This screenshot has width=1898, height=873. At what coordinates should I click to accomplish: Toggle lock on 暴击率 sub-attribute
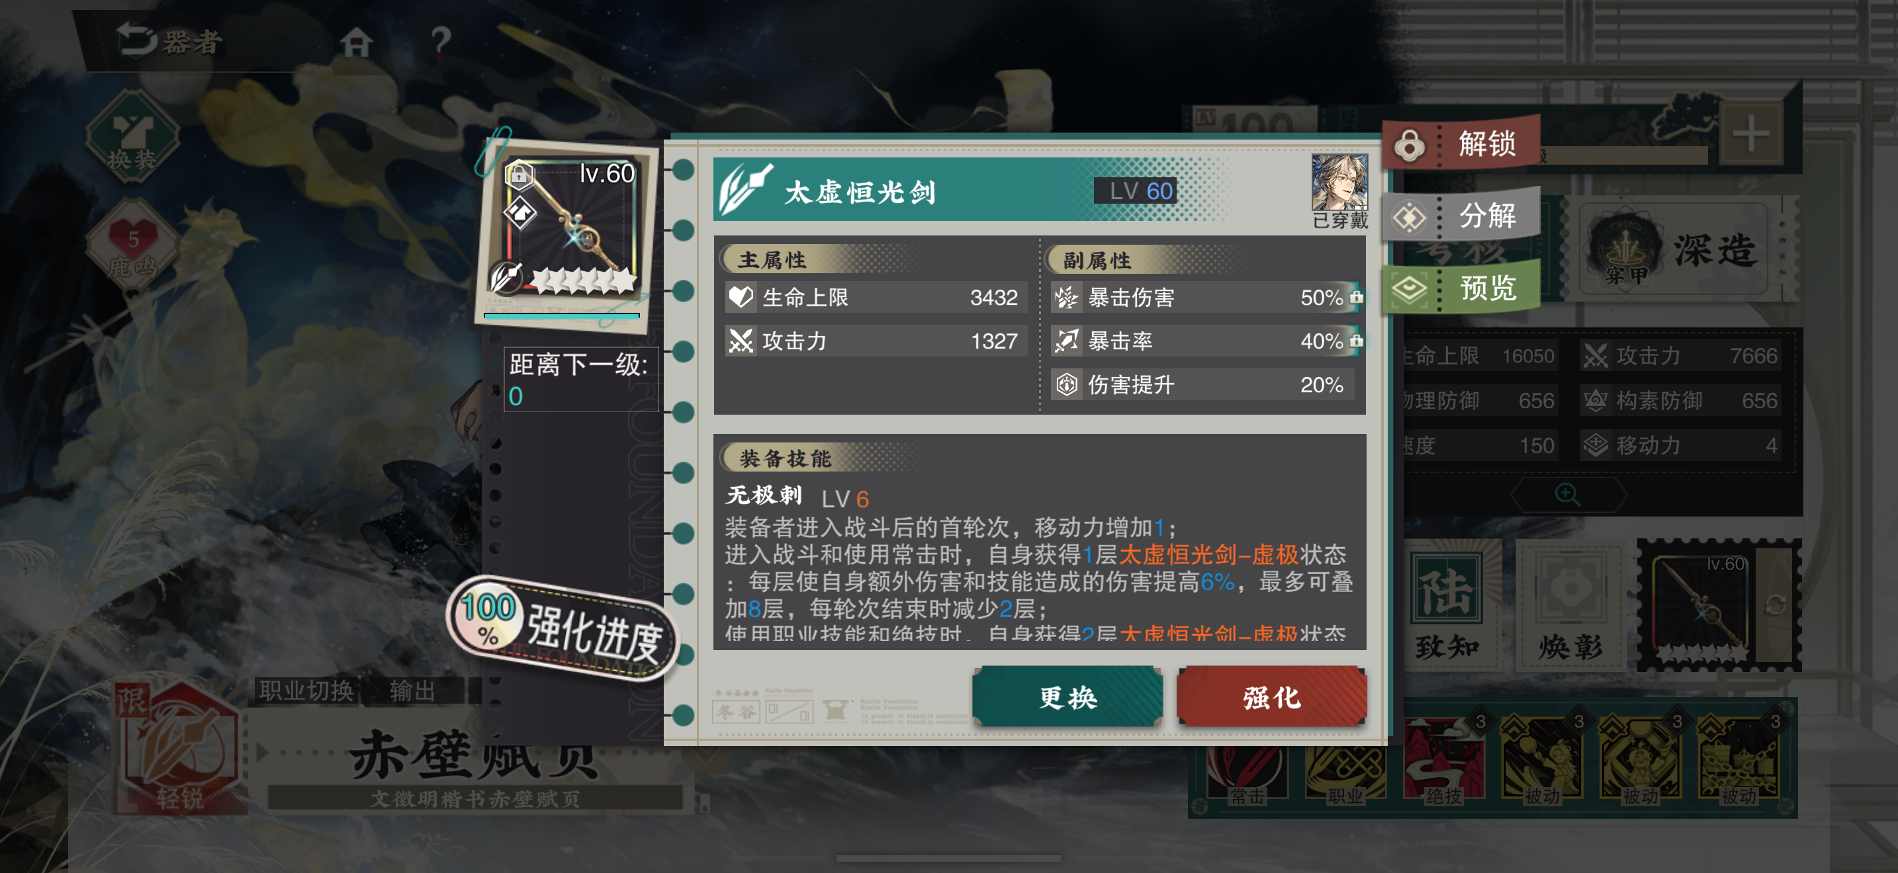(1356, 341)
